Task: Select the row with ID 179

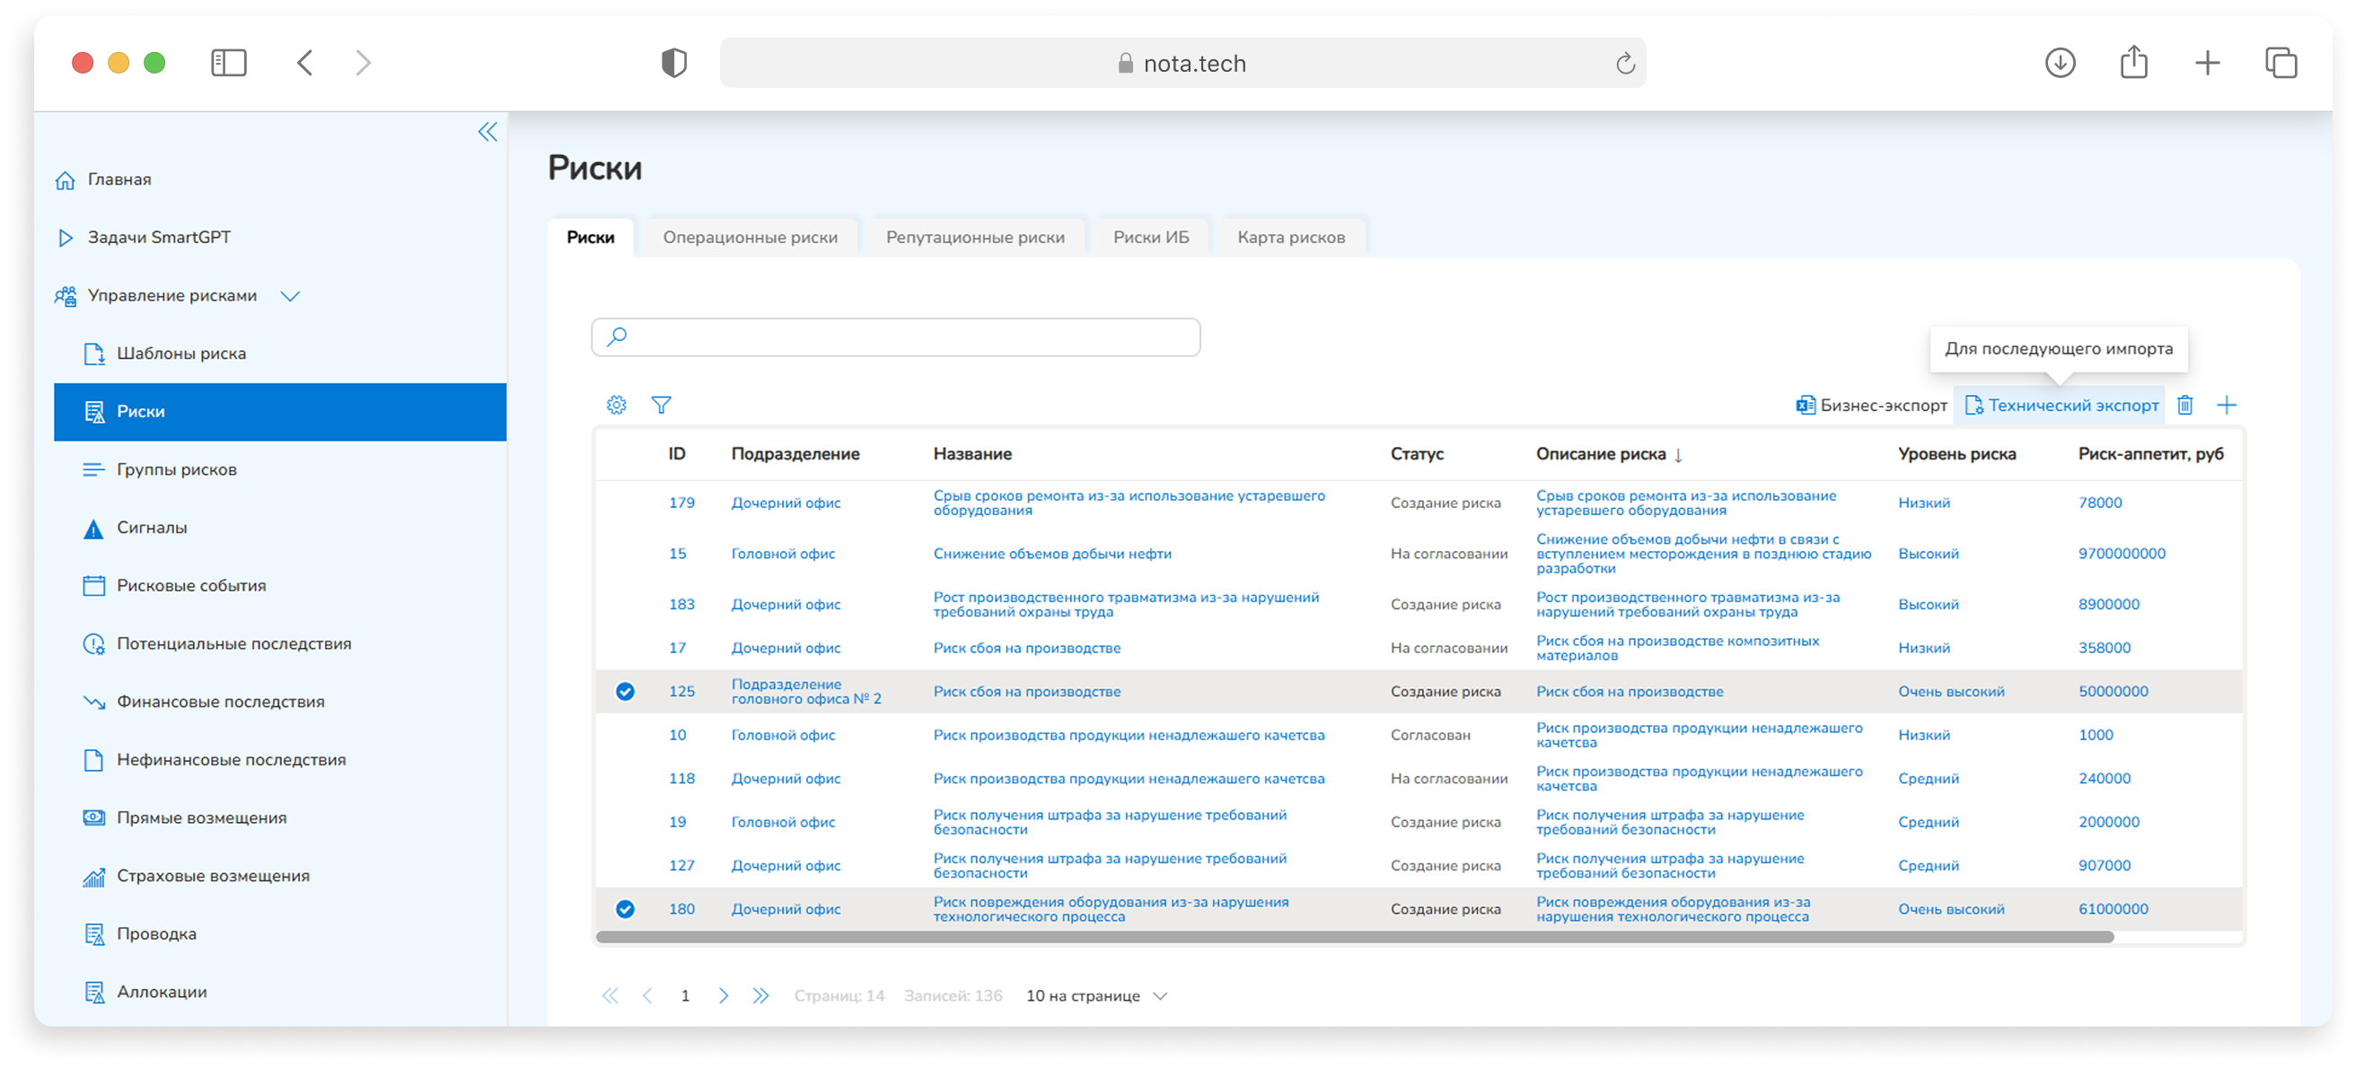Action: tap(625, 503)
